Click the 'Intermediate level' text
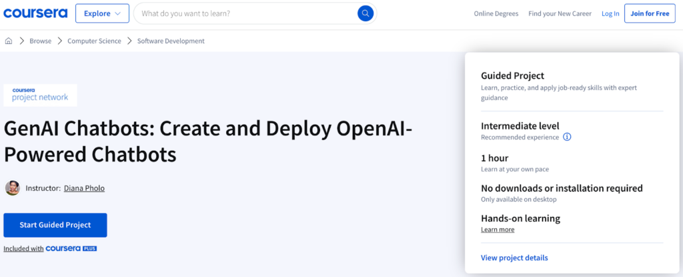The image size is (683, 277). click(x=520, y=126)
